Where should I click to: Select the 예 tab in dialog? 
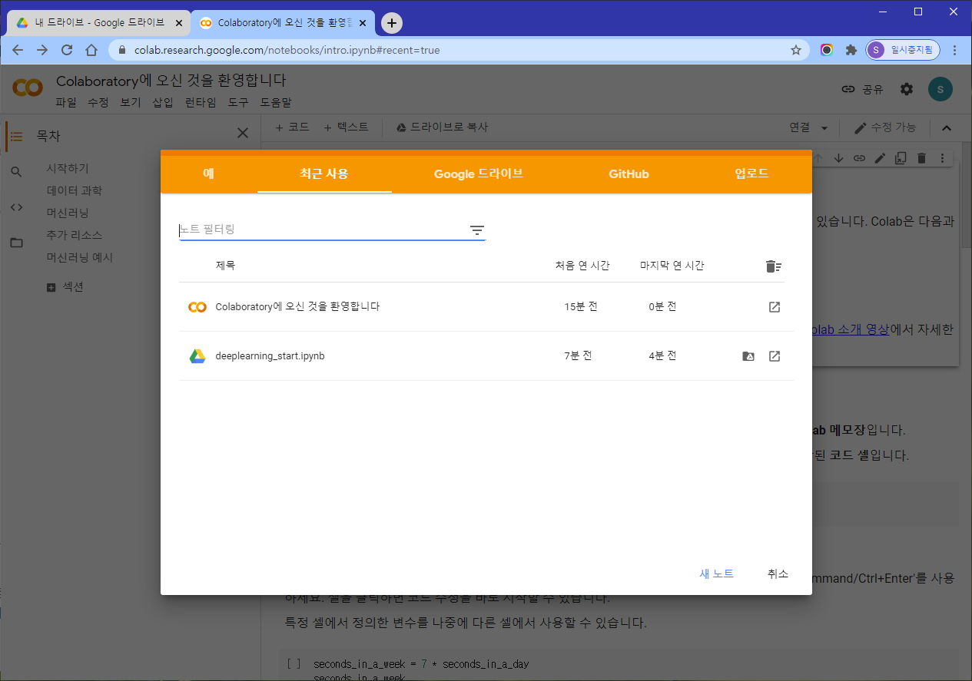point(208,174)
